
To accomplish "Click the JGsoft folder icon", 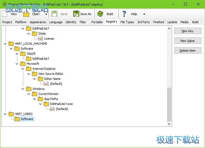I will point(23,54).
